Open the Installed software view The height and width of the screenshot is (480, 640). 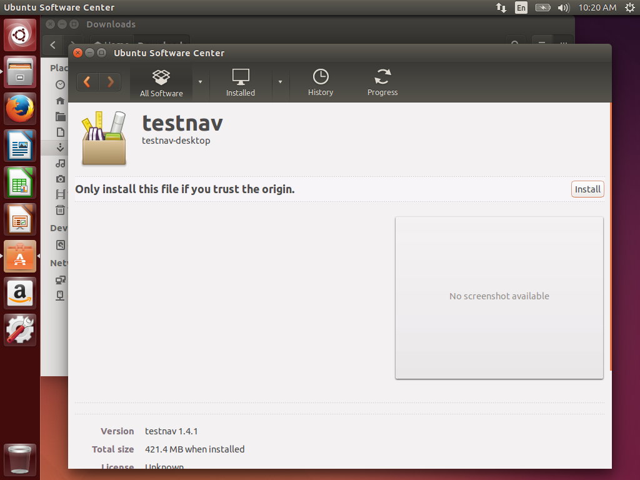coord(241,83)
